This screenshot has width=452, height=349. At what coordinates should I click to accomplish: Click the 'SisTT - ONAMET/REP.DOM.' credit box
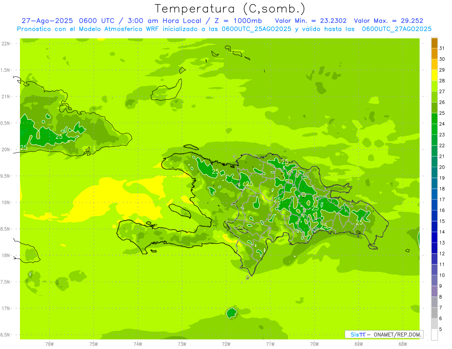[384, 334]
